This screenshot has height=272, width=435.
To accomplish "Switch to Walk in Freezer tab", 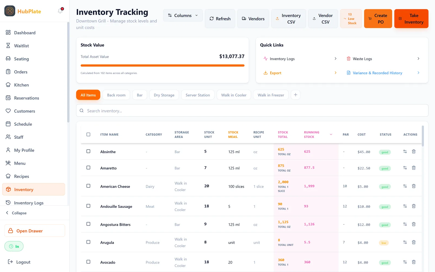I will pos(271,95).
